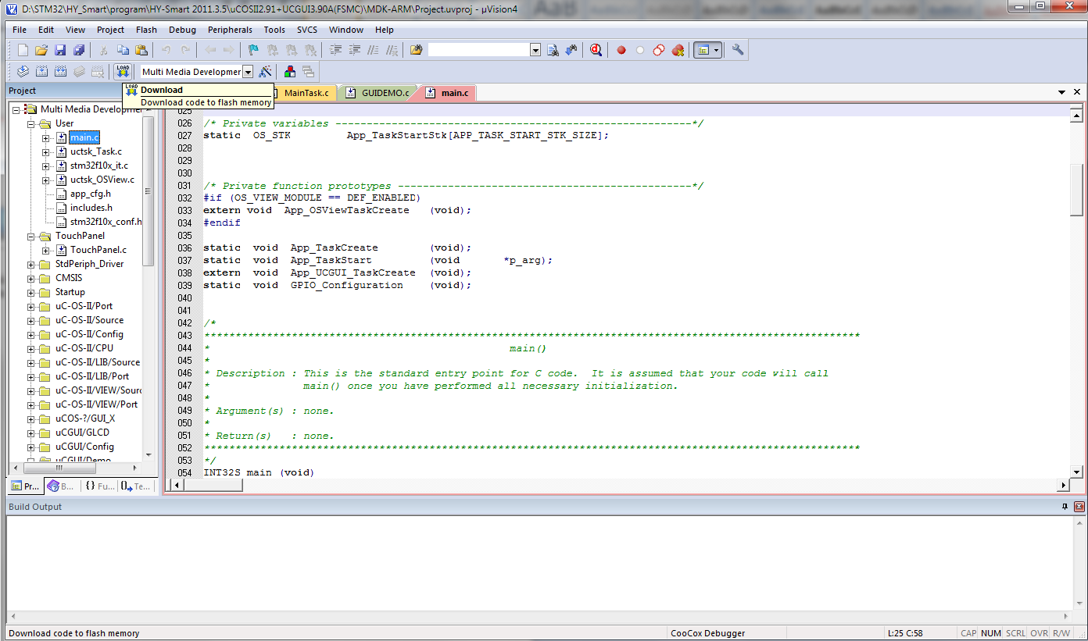This screenshot has height=641, width=1088.
Task: Open the target selection dropdown
Action: point(248,72)
